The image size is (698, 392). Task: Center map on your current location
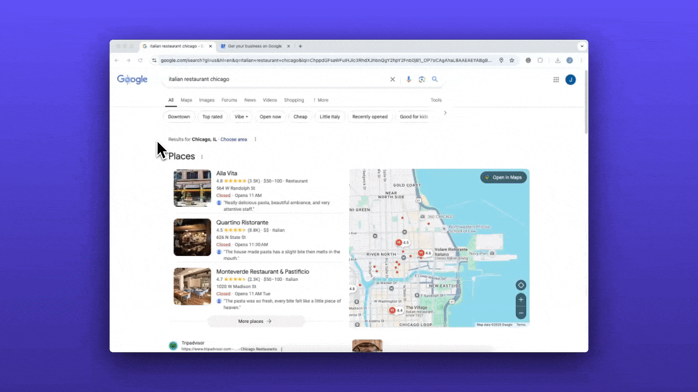[521, 285]
